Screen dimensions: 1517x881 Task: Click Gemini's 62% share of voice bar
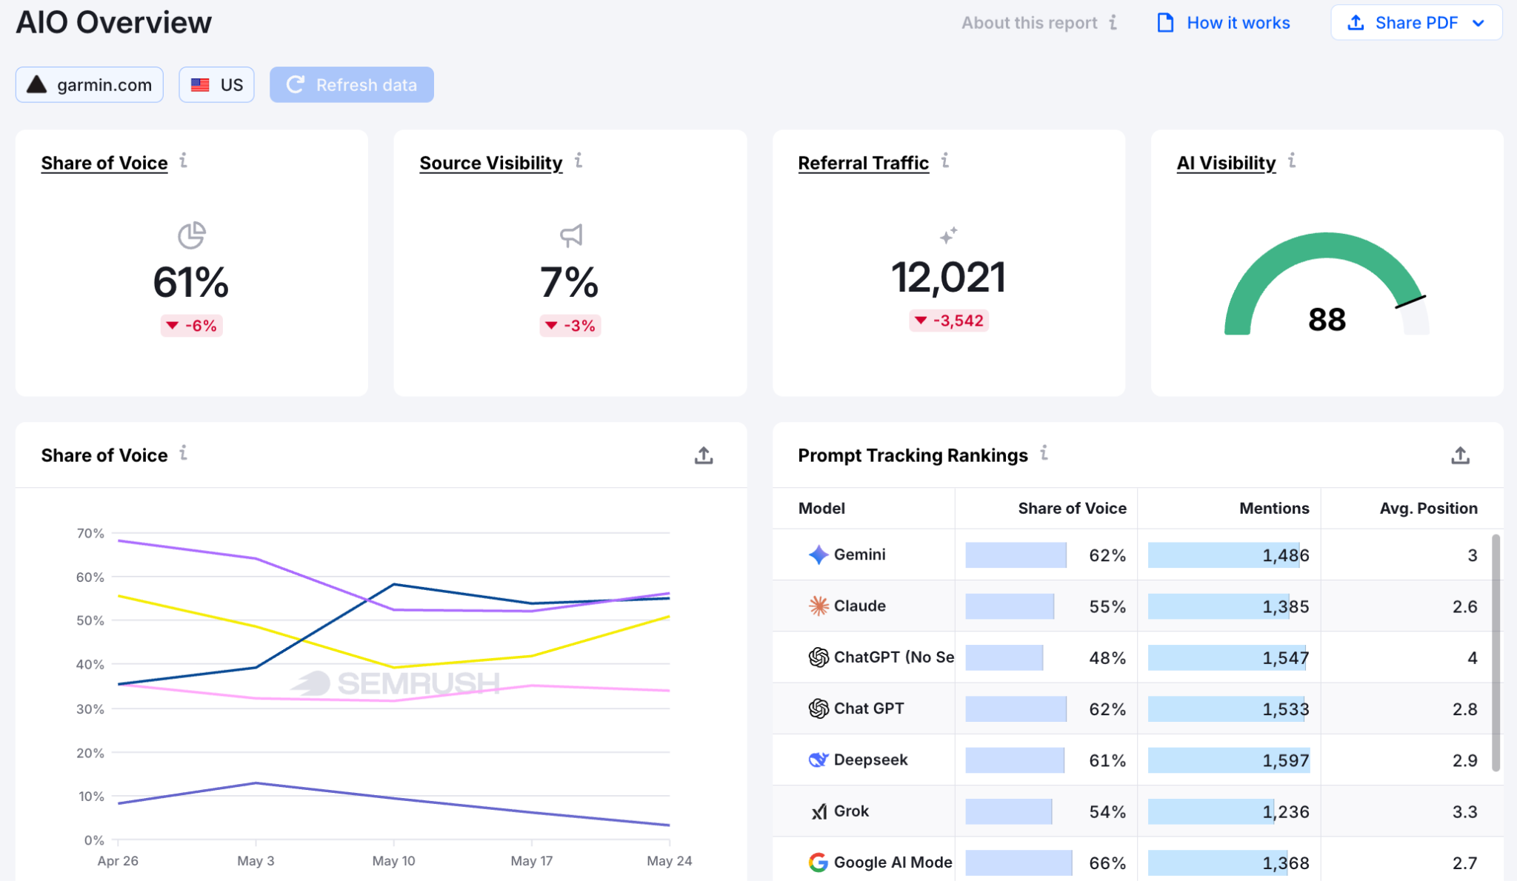[x=1016, y=555]
